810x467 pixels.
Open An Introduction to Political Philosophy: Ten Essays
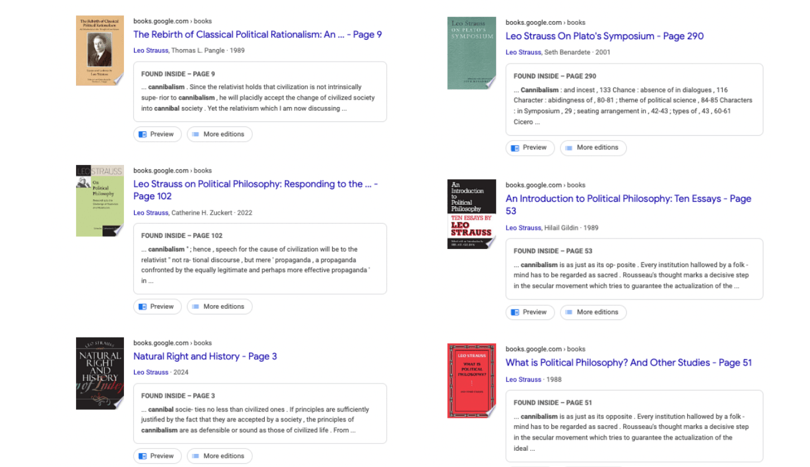pyautogui.click(x=628, y=199)
